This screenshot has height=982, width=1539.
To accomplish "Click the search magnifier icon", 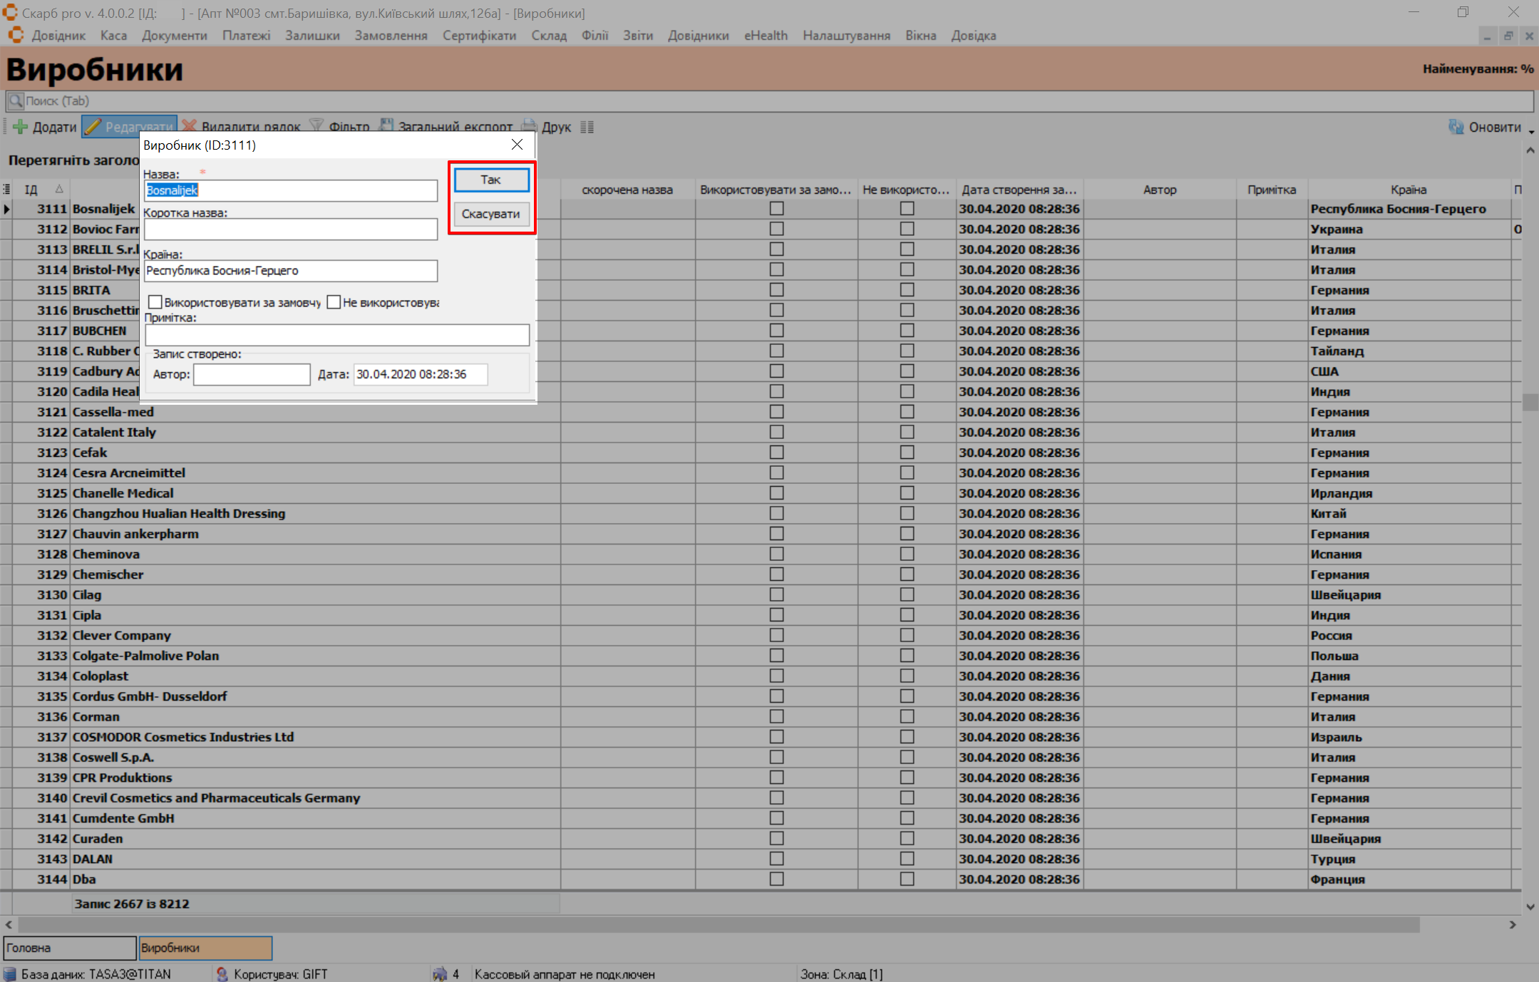I will (15, 100).
